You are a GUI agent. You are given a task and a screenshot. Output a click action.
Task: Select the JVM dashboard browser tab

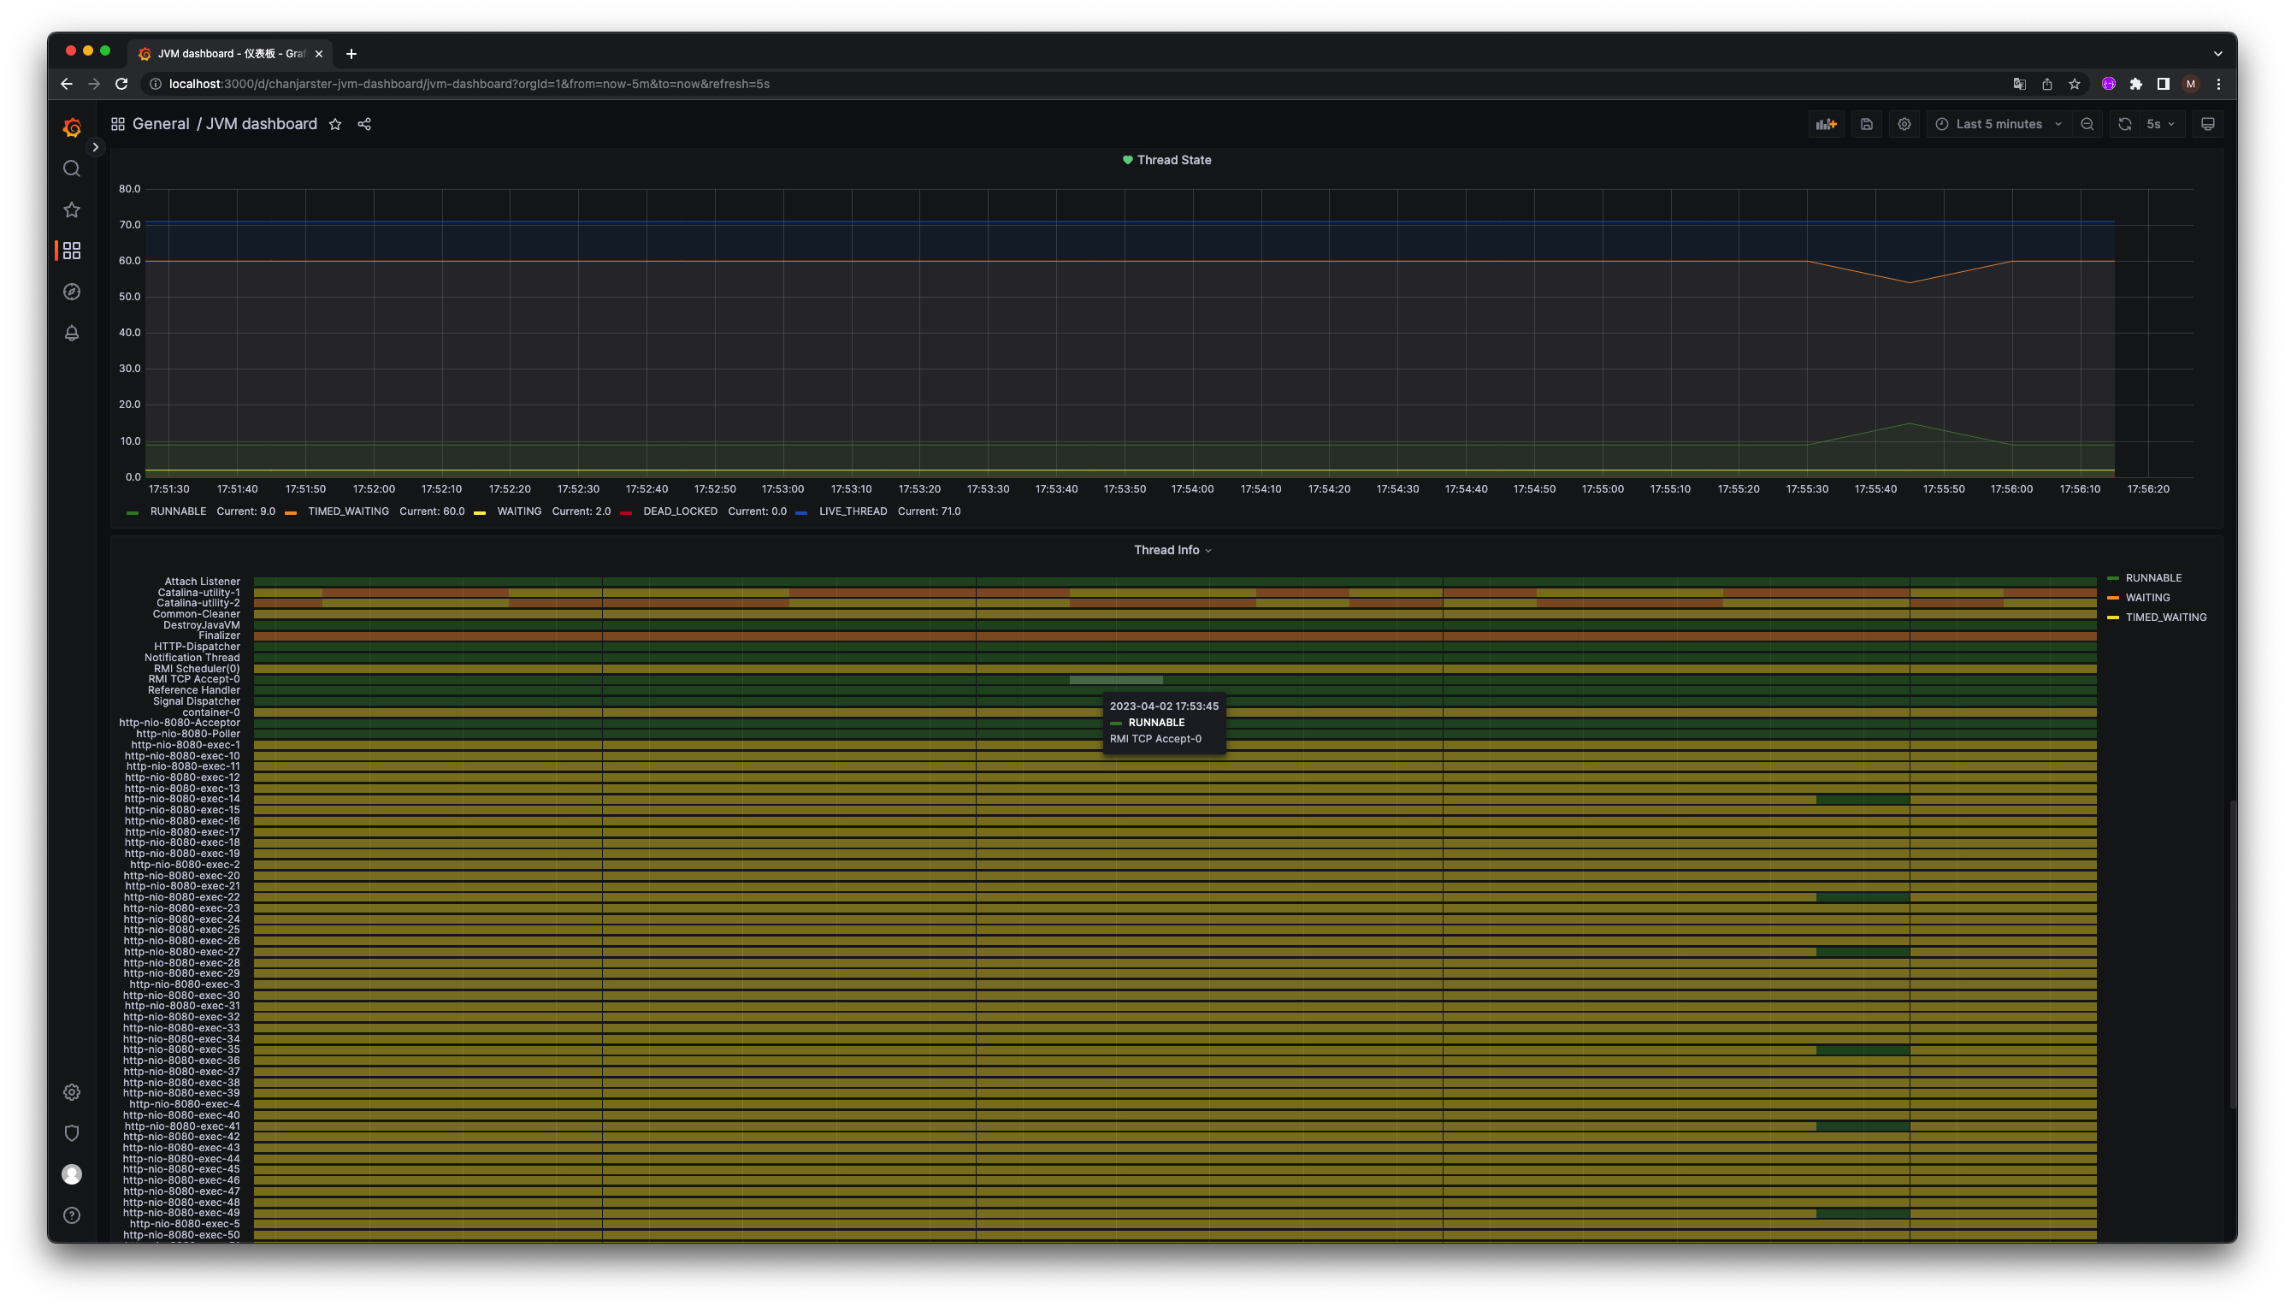(x=229, y=54)
